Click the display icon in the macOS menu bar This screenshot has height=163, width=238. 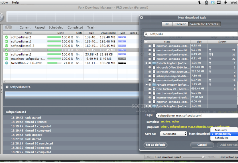pos(219,2)
